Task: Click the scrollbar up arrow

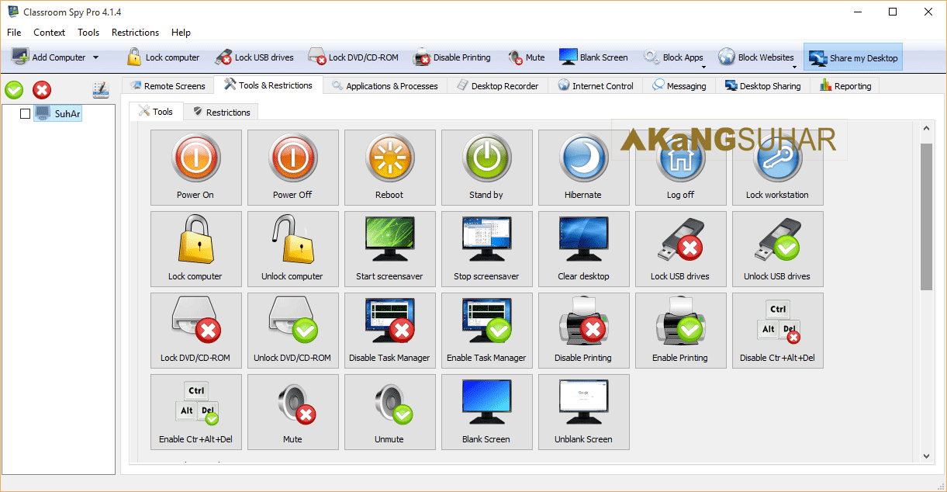Action: (x=926, y=127)
